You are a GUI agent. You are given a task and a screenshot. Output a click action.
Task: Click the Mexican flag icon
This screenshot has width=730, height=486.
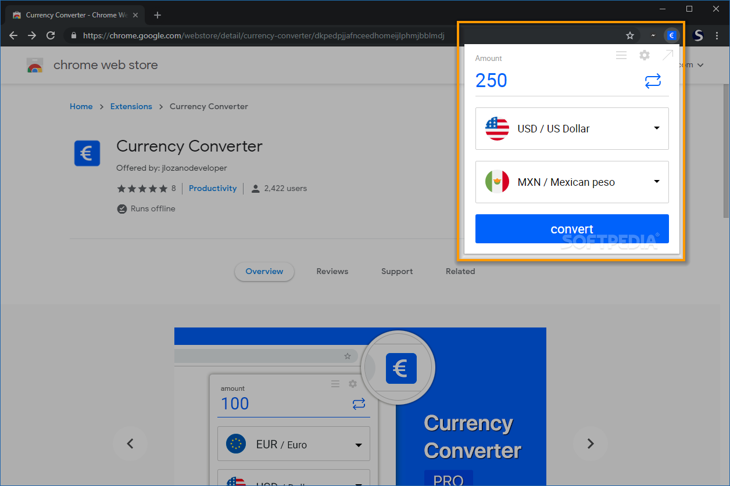[x=497, y=182]
